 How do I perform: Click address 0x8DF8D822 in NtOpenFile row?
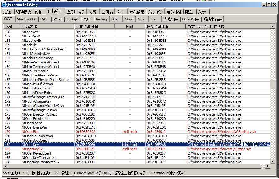(85, 132)
